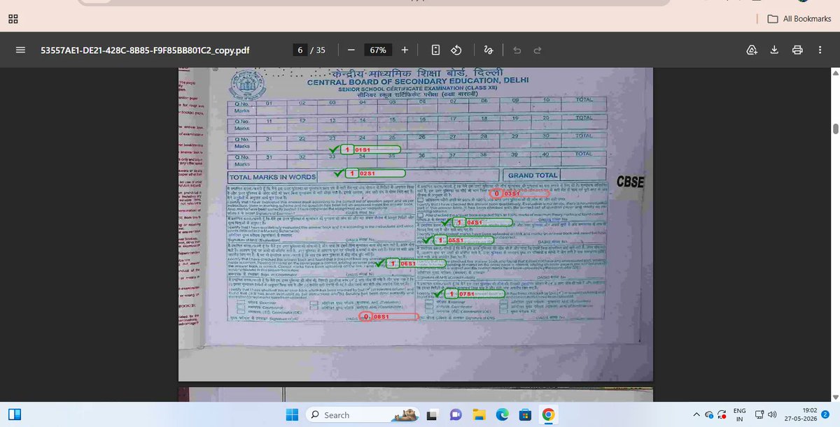
Task: Activate the draw annotation tool
Action: 489,50
